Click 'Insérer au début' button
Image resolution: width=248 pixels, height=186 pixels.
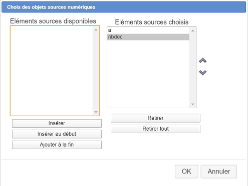click(57, 134)
